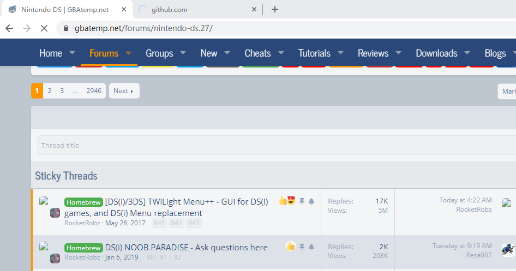
Task: Open the Downloads navigation item
Action: [x=437, y=53]
